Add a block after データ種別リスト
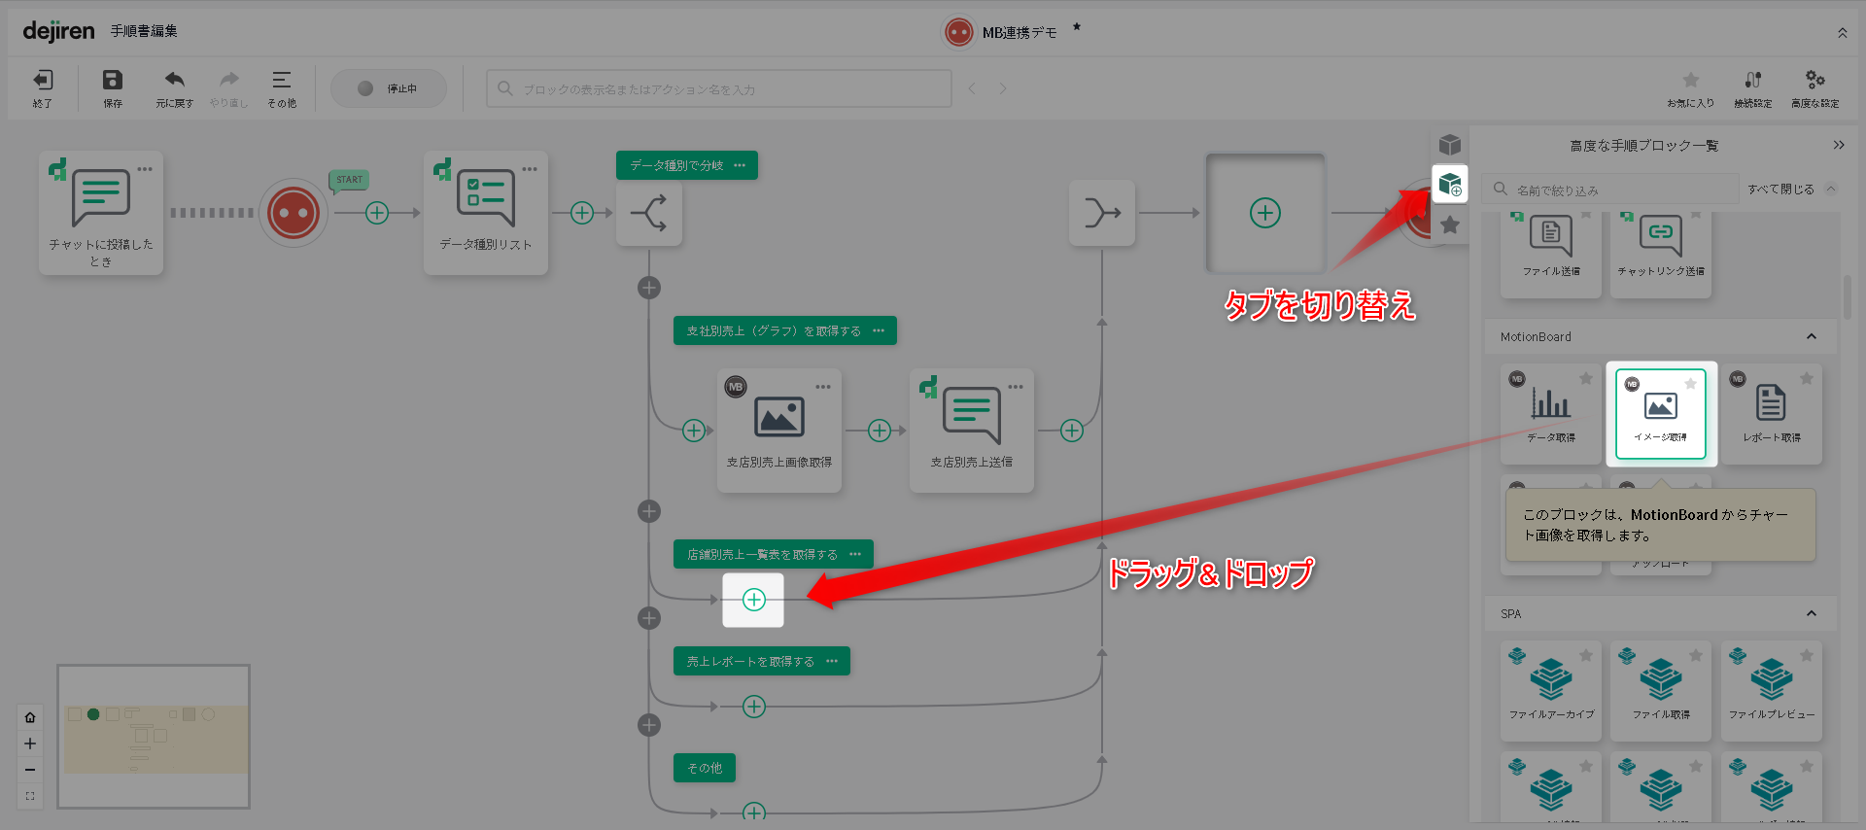 click(x=582, y=213)
